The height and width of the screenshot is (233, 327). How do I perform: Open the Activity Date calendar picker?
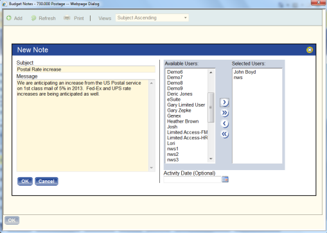tap(225, 179)
